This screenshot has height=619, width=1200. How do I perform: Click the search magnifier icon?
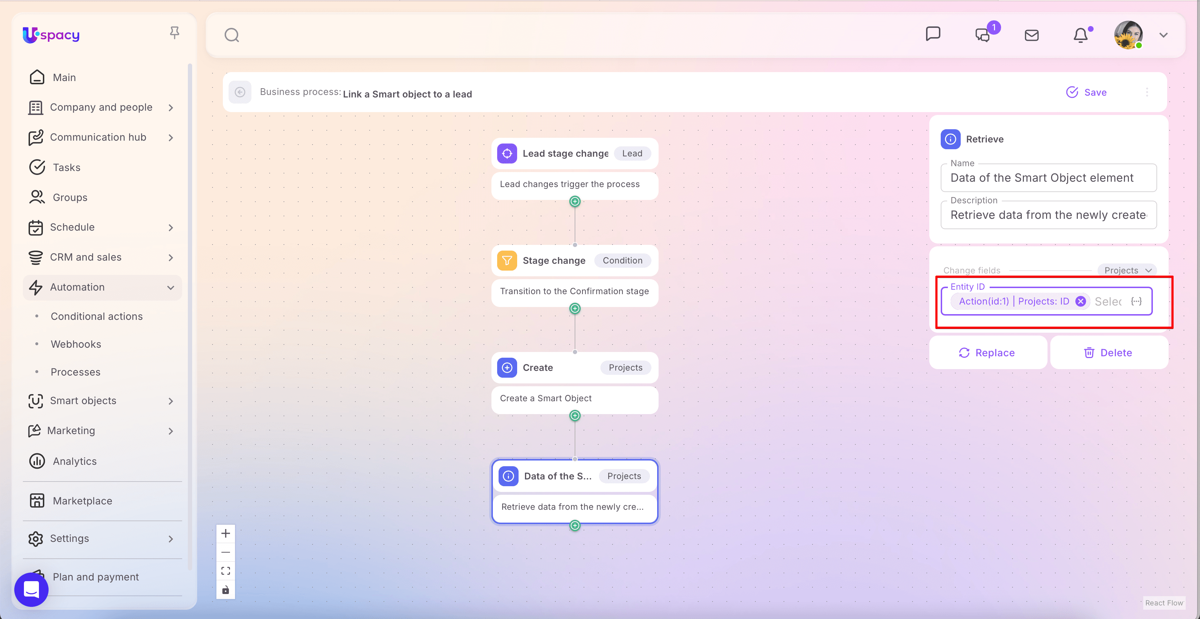pos(231,35)
